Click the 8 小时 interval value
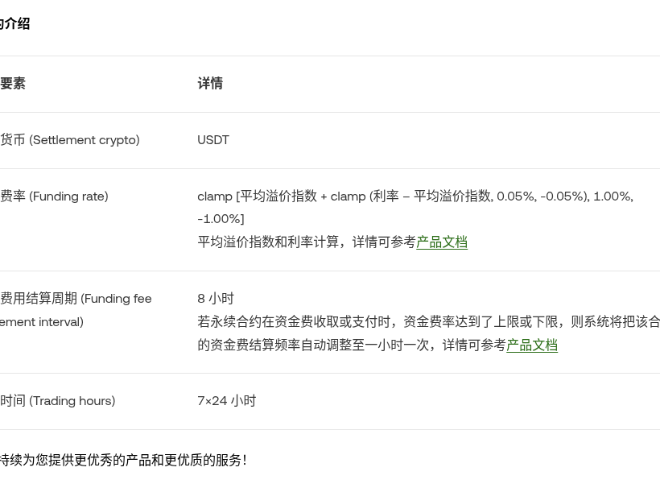660x488 pixels. point(216,299)
